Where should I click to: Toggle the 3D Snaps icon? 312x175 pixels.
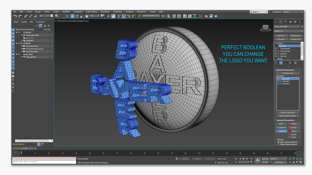tap(119, 16)
